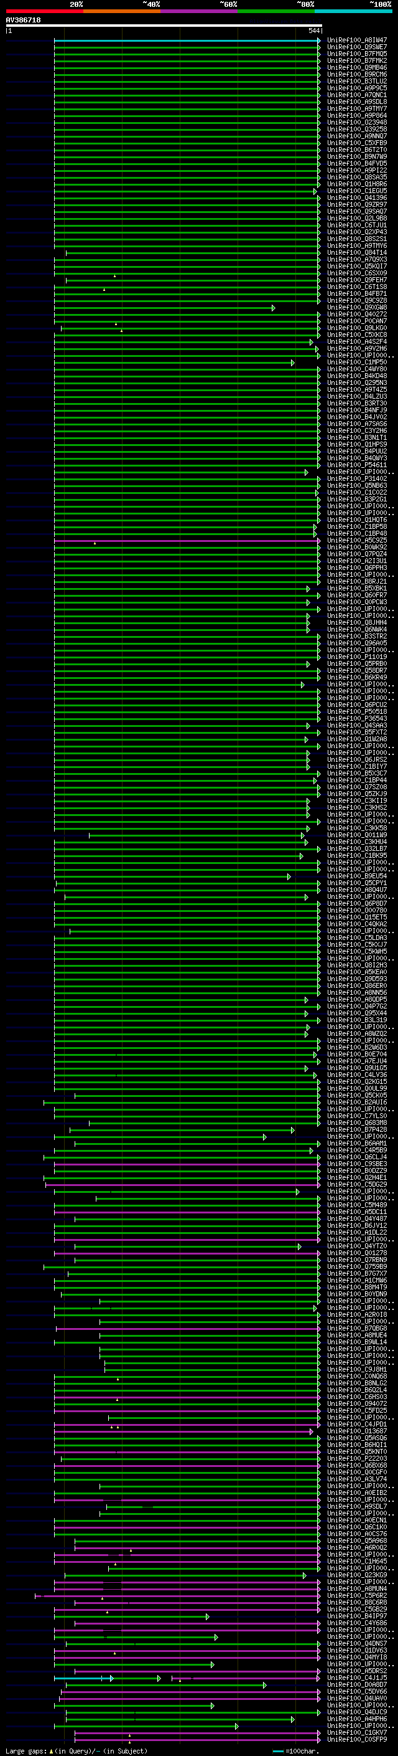The width and height of the screenshot is (398, 1756).
Task: Click the cyan ~100% identity legend segment
Action: pyautogui.click(x=353, y=12)
